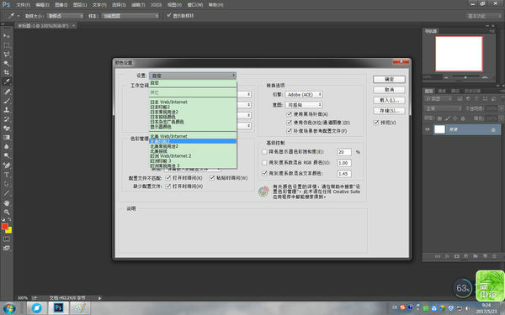Select the Eyedropper tool in toolbox
The width and height of the screenshot is (505, 315).
(7, 81)
